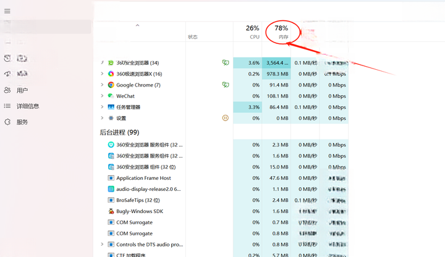Screen dimensions: 445x257
Task: Click icon of first 360安全浏览器 服务组件 row
Action: click(x=111, y=145)
